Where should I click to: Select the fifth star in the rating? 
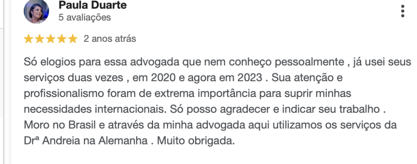tap(72, 39)
